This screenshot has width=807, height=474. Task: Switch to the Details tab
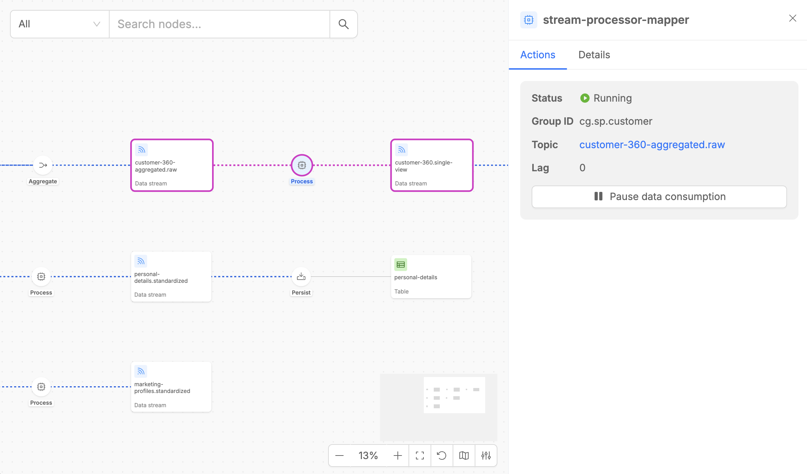(x=594, y=55)
